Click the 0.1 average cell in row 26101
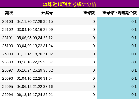This screenshot has width=139, height=99. coord(118,38)
